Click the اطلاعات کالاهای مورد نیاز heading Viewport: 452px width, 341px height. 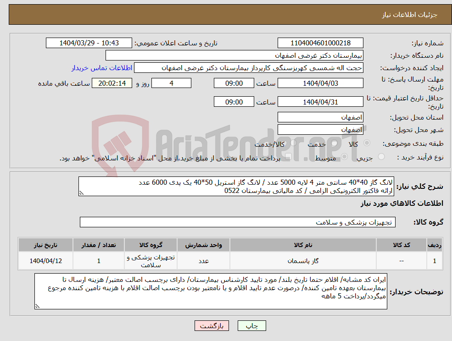coord(402,203)
